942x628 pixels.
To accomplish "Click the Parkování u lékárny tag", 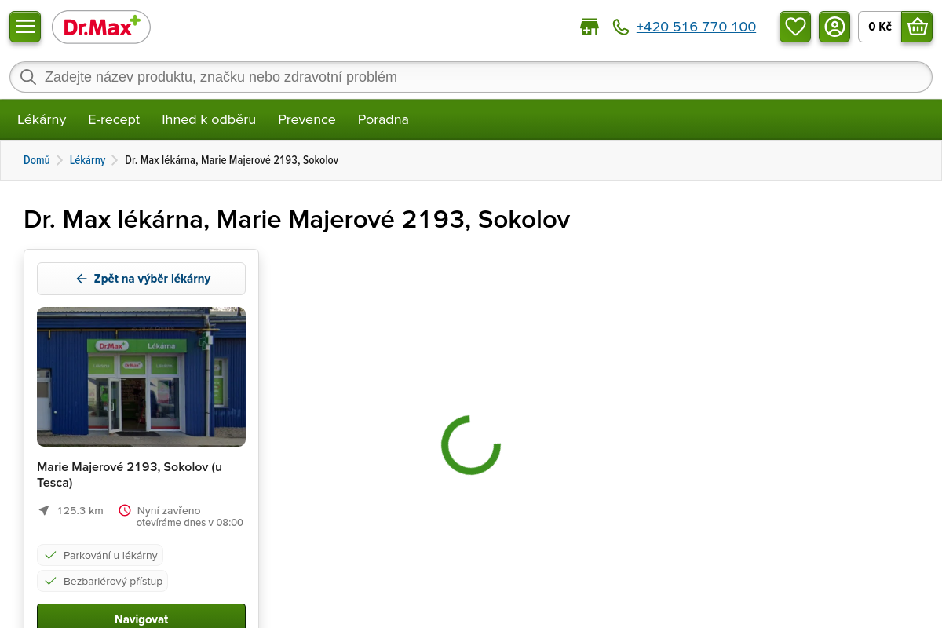I will tap(100, 555).
